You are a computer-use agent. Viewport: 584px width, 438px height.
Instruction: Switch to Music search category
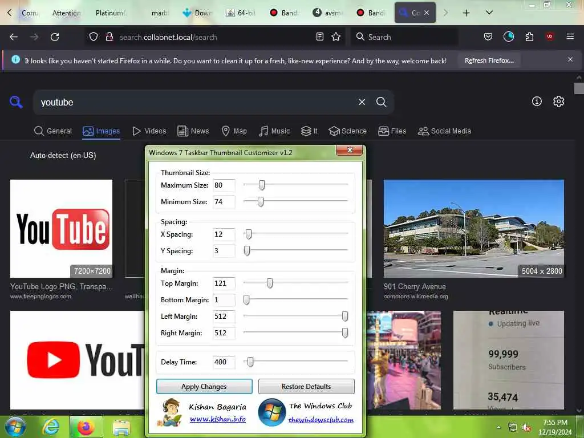point(274,131)
